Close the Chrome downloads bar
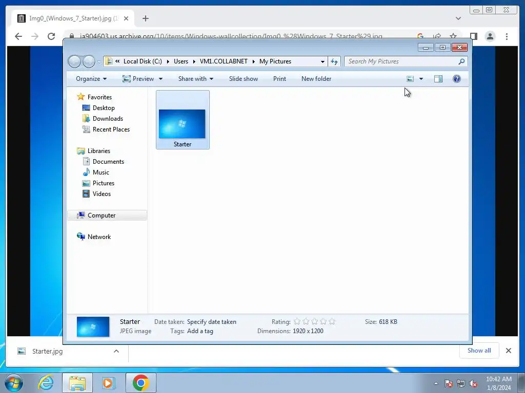Image resolution: width=525 pixels, height=393 pixels. click(x=509, y=351)
